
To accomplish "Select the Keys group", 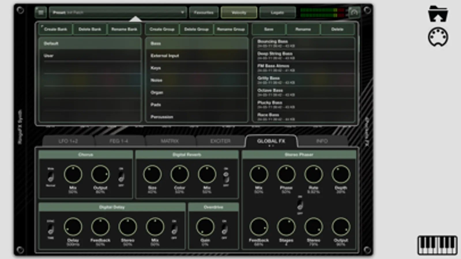I will click(197, 68).
